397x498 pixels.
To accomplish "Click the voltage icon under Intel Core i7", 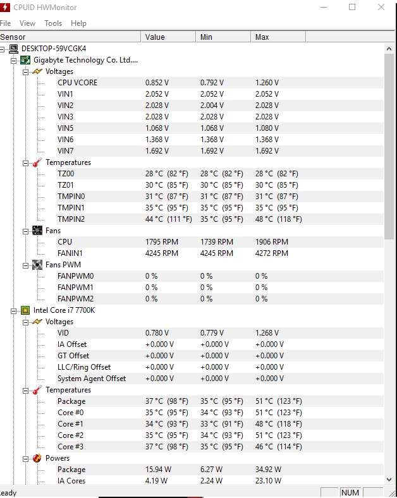I will pos(37,322).
